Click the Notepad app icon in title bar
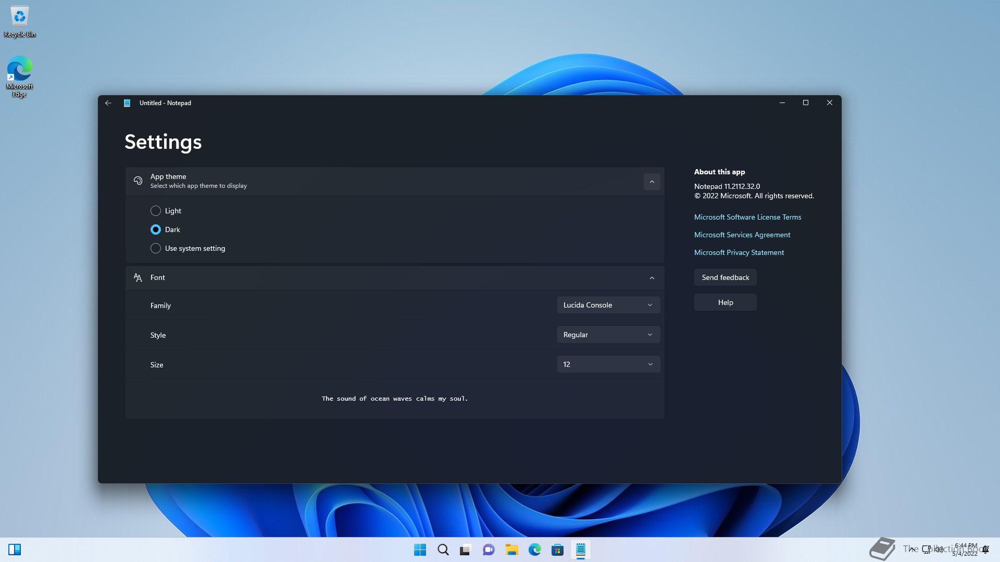The width and height of the screenshot is (1000, 562). (127, 103)
